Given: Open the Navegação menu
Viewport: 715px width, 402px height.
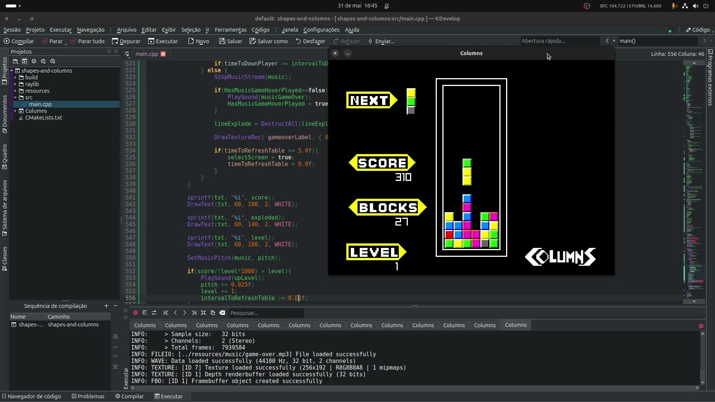Looking at the screenshot, I should (90, 30).
